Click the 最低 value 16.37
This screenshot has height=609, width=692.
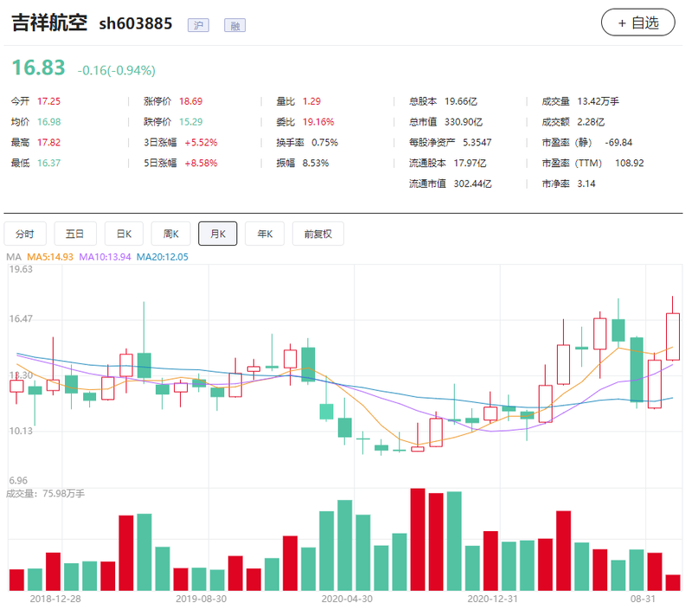pyautogui.click(x=48, y=163)
